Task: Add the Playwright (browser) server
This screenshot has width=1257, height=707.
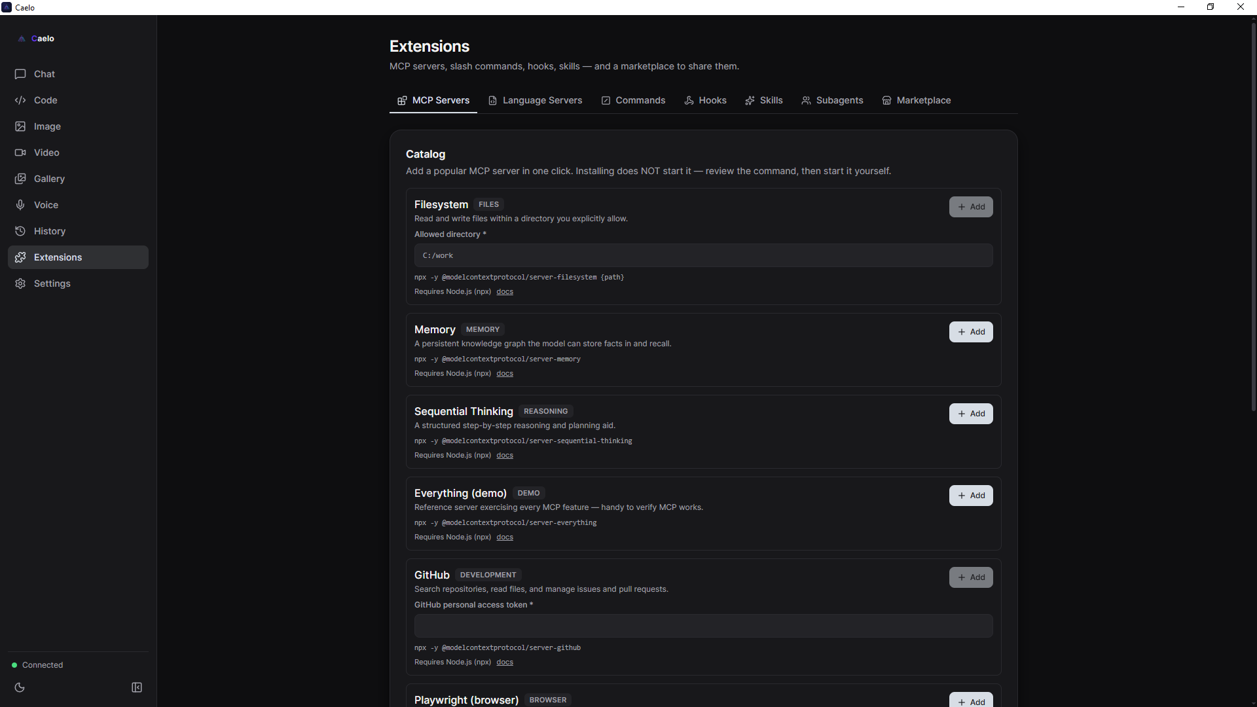Action: click(971, 700)
